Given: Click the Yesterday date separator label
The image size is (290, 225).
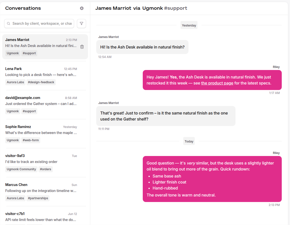Looking at the screenshot, I should pos(189,25).
